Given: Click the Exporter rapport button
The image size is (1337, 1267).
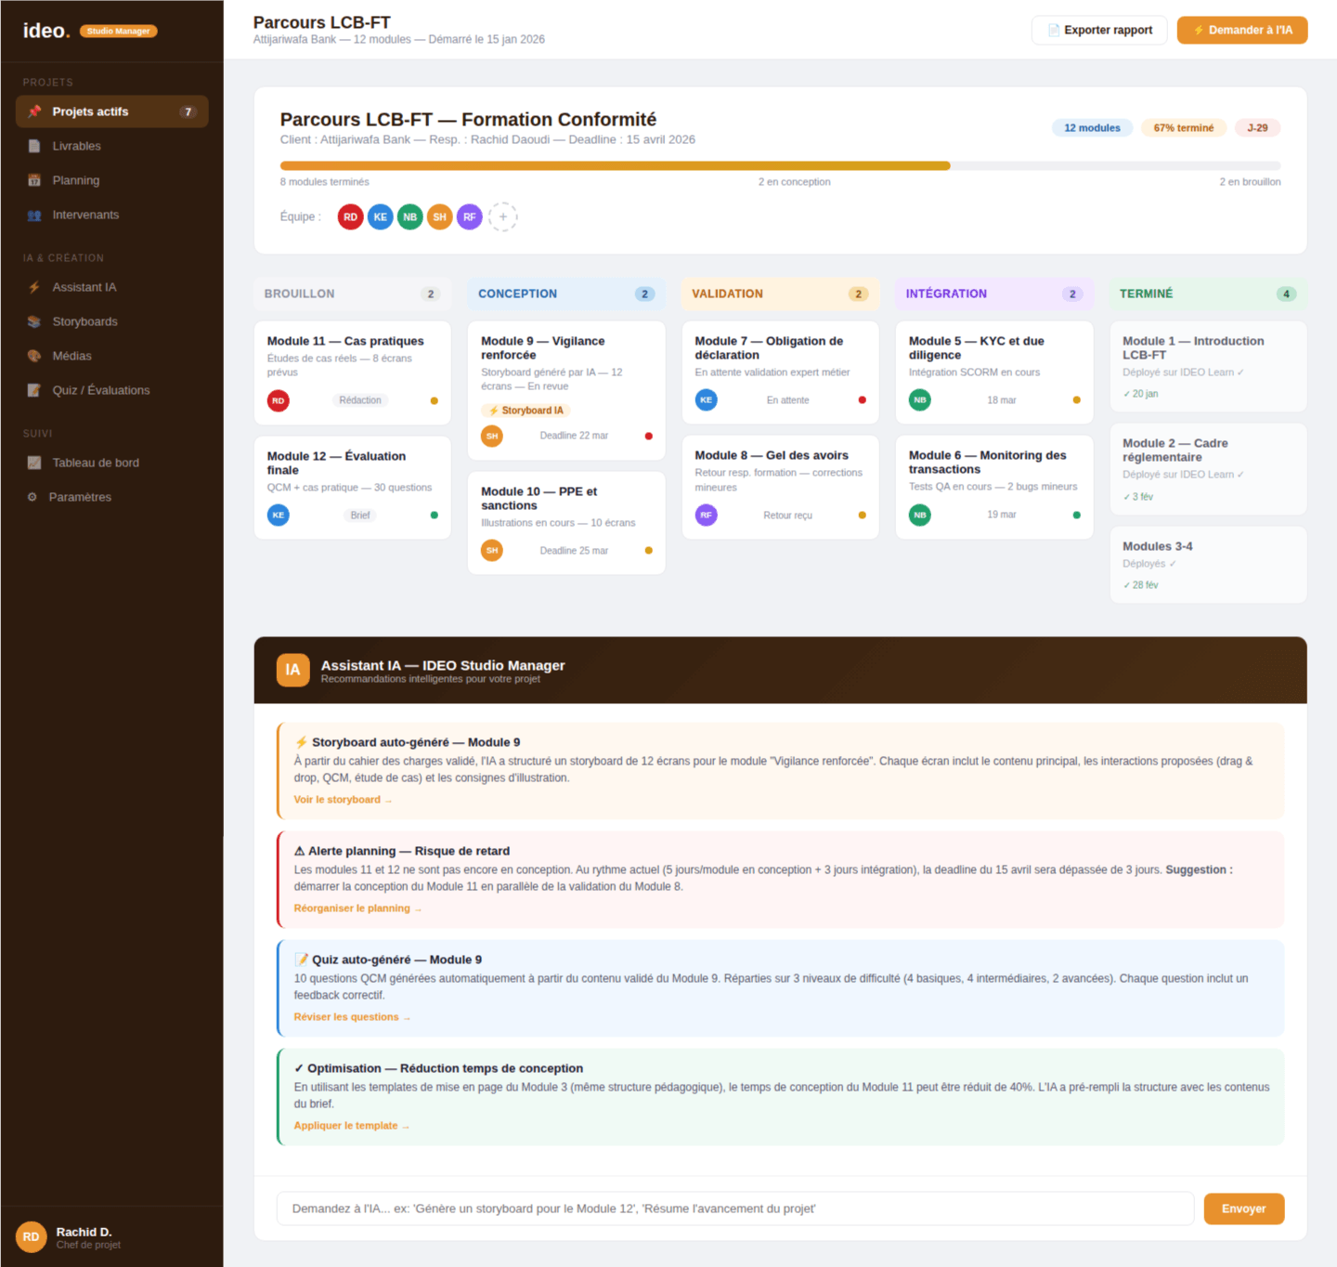Looking at the screenshot, I should point(1099,30).
